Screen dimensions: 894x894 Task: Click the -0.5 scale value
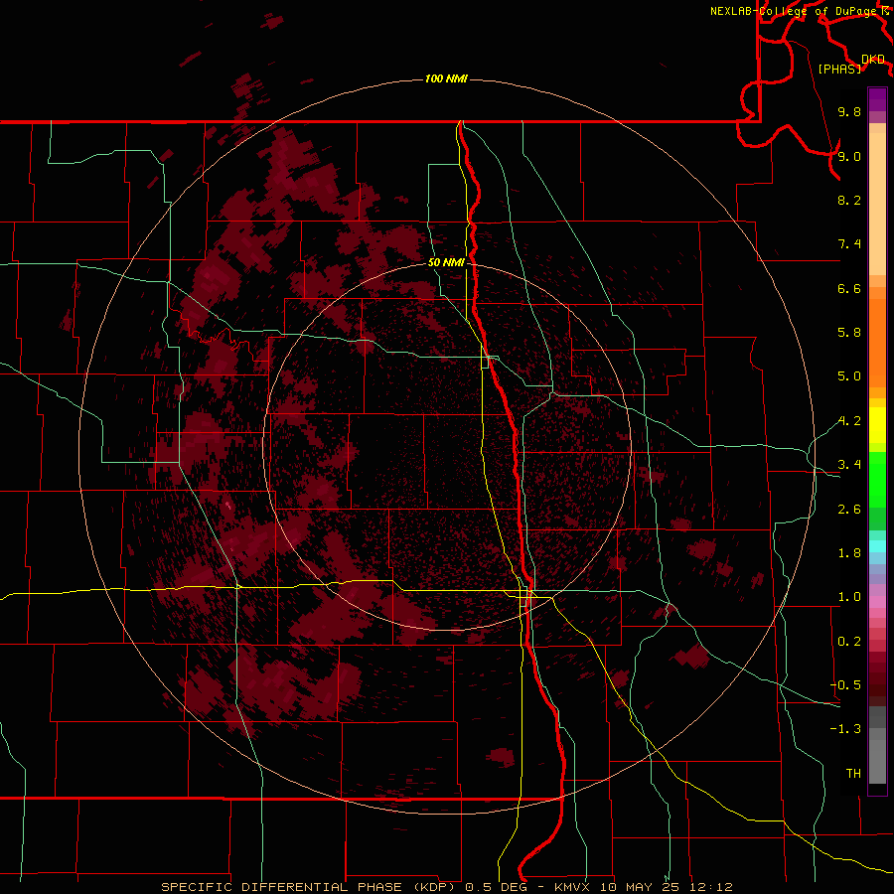coord(845,685)
